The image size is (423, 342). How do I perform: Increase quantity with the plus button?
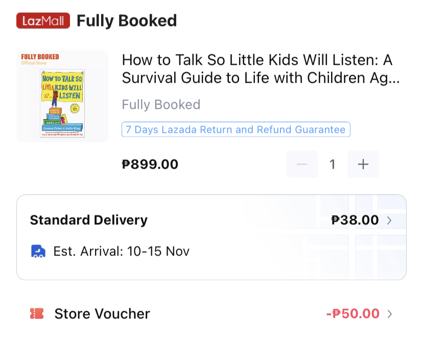[x=363, y=164]
